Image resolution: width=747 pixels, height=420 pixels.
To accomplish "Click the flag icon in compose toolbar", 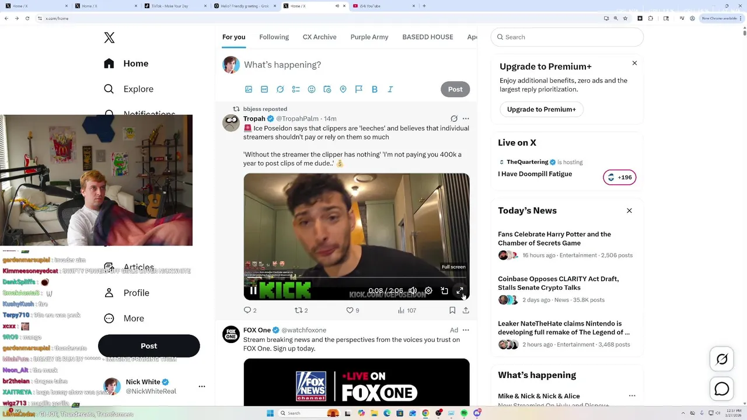I will click(359, 89).
